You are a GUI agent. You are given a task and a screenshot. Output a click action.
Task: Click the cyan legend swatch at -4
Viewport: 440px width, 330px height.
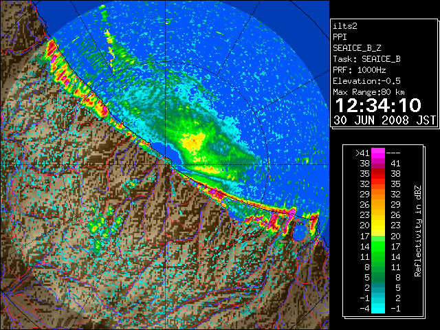point(378,308)
